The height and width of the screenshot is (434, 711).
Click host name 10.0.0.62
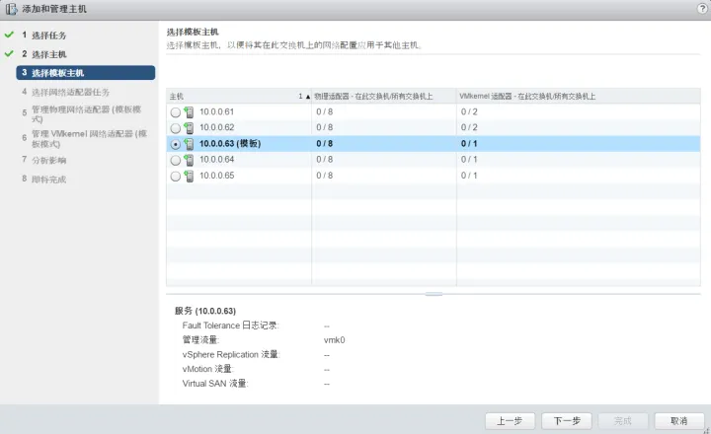tap(216, 128)
